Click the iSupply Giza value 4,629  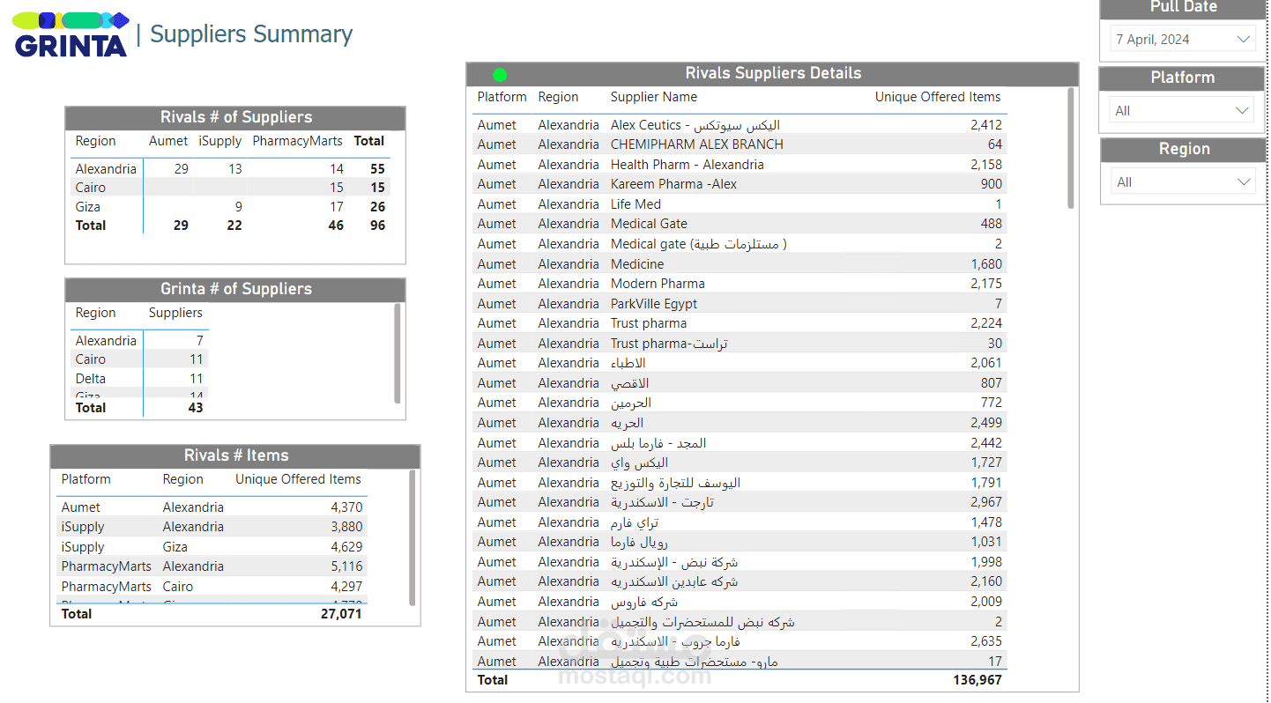[x=346, y=546]
